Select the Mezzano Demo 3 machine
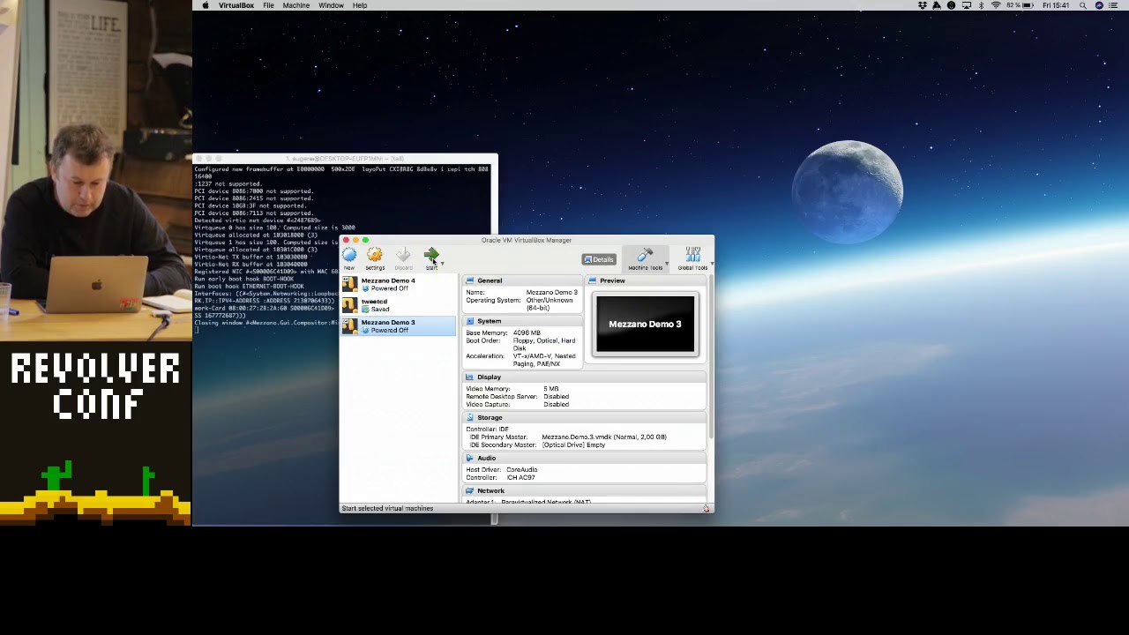 pos(398,325)
